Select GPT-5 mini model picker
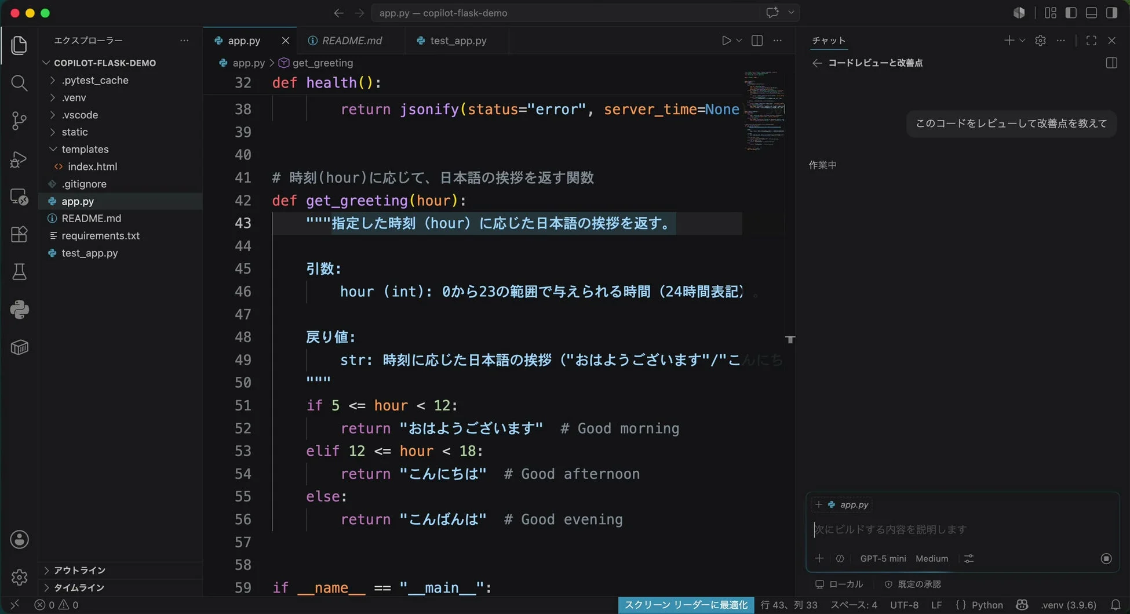This screenshot has height=614, width=1130. coord(883,558)
